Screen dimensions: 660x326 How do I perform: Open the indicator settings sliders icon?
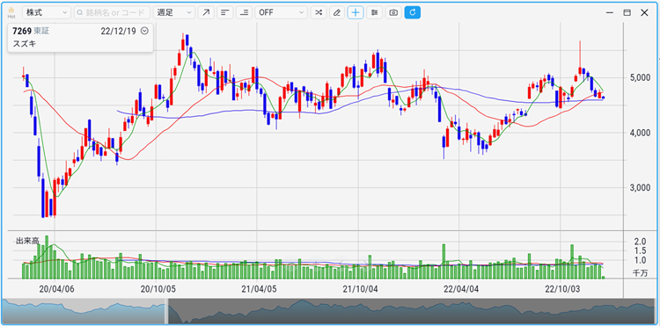pos(374,12)
